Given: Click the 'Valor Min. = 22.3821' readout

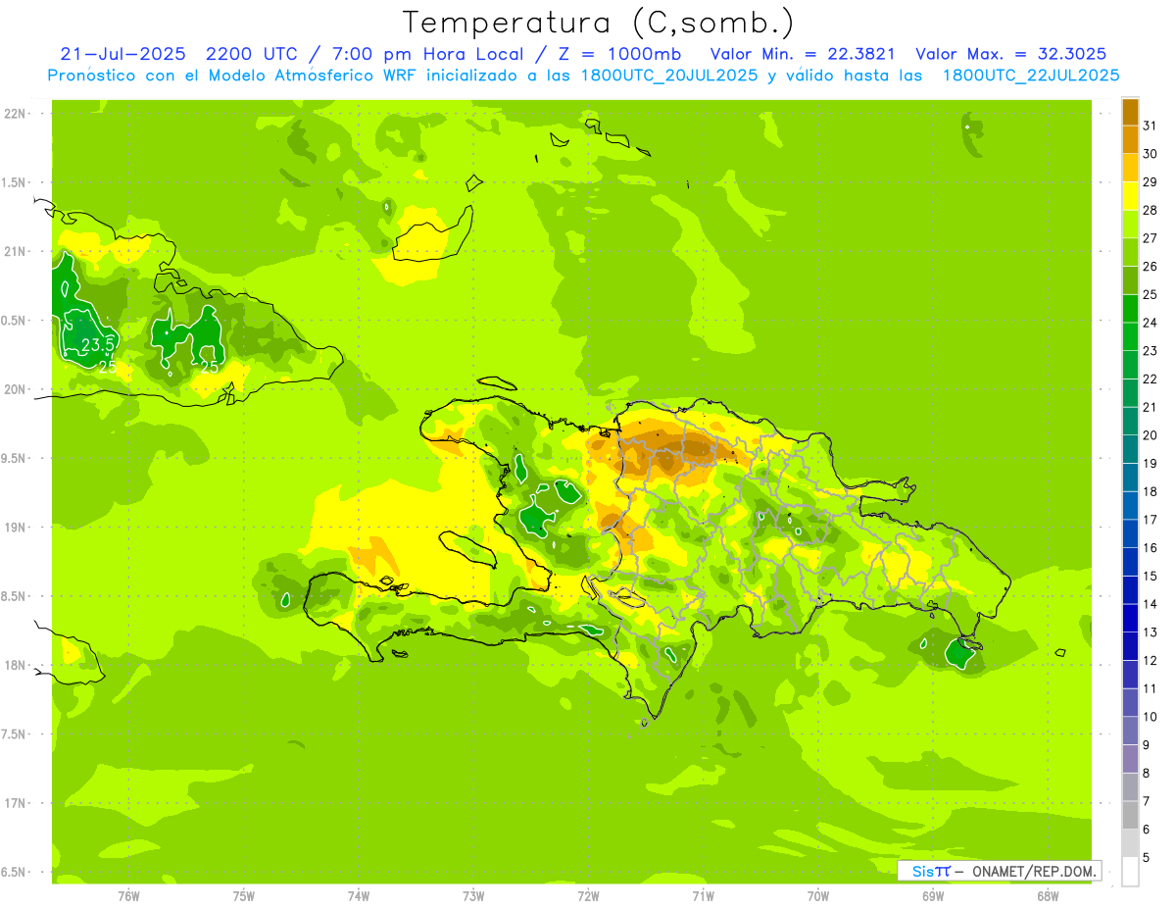Looking at the screenshot, I should [803, 54].
